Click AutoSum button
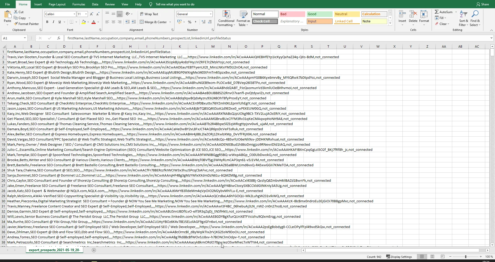Viewport: 495px width, 262px height. [x=443, y=12]
